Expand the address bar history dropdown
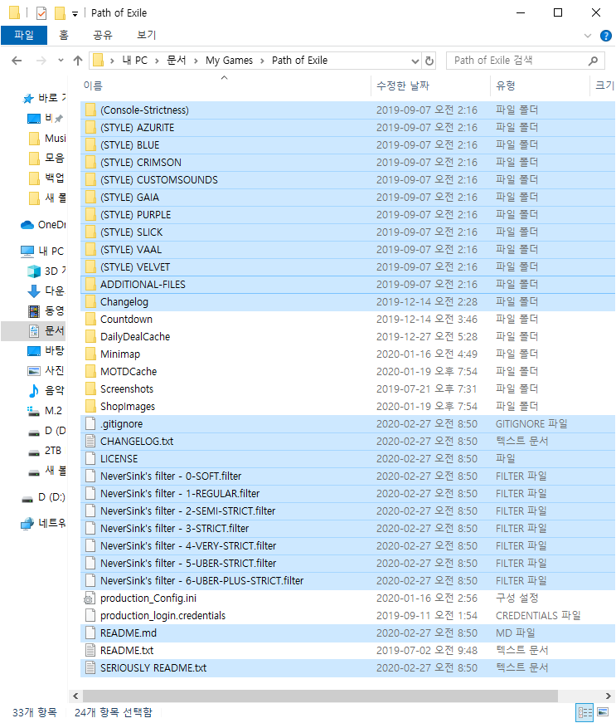Screen dimensions: 616x723 (415, 61)
